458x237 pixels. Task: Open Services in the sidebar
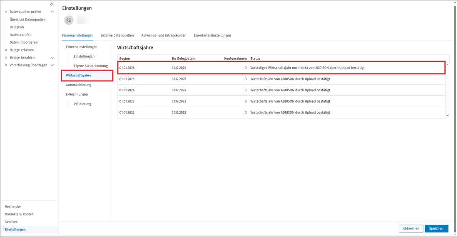tap(11, 222)
